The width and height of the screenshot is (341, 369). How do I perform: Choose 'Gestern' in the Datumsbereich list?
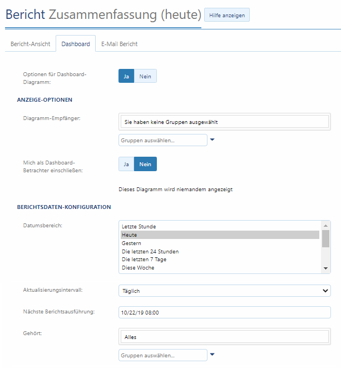[131, 243]
